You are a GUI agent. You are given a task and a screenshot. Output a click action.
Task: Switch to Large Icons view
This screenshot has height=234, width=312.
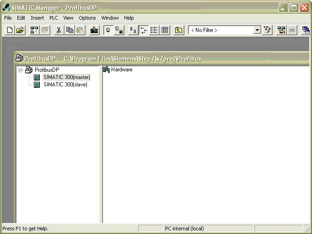coord(133,30)
